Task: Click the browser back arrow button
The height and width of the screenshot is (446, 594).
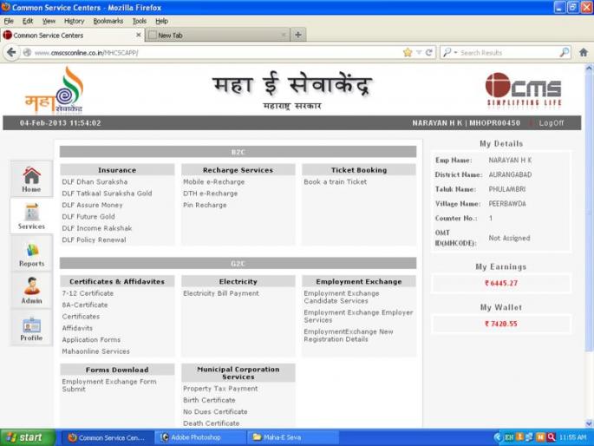Action: (11, 52)
